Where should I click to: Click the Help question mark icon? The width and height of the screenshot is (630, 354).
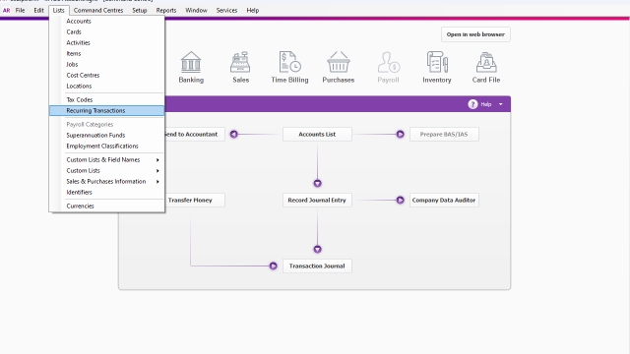click(x=472, y=104)
